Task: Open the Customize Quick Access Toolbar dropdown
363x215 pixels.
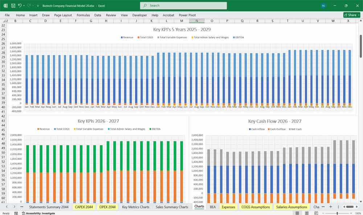Action: (x=37, y=6)
